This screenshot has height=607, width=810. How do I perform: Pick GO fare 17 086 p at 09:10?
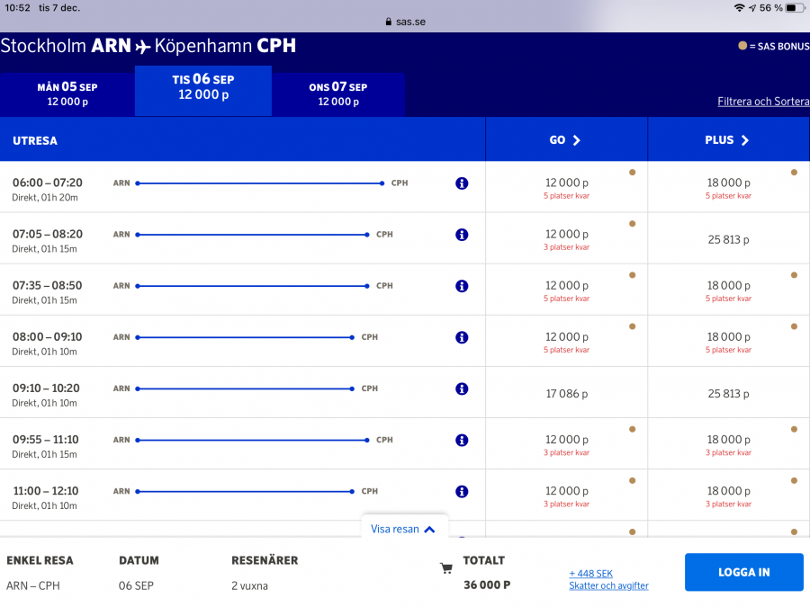click(566, 394)
